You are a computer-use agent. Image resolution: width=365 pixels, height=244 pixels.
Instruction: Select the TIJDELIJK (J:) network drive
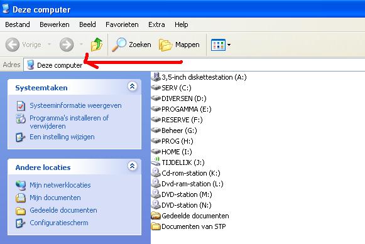178,162
